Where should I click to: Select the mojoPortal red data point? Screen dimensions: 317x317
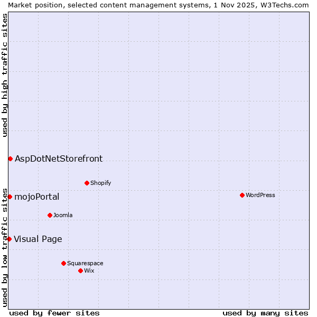pyautogui.click(x=10, y=197)
